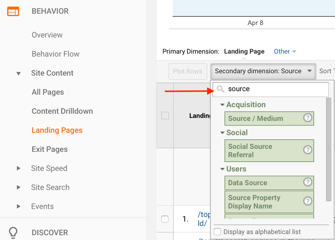Tick the checkbox for row 1
Screen dimensions: 335x240
tap(165, 219)
